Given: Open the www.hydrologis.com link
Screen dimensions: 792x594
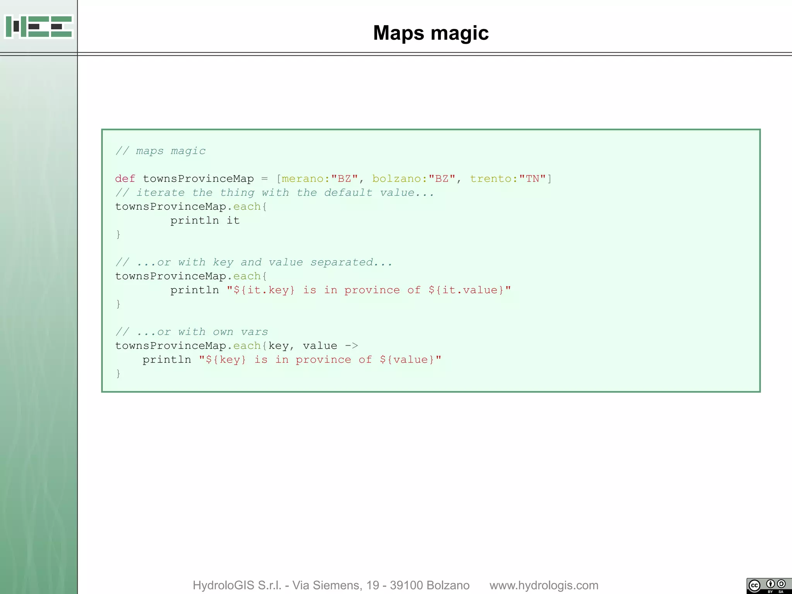Looking at the screenshot, I should pyautogui.click(x=544, y=585).
